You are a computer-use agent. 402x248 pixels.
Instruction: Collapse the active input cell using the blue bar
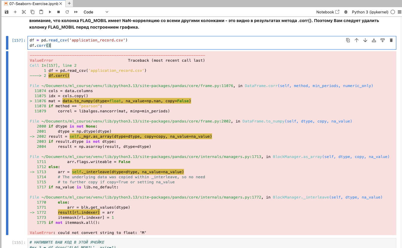7,43
